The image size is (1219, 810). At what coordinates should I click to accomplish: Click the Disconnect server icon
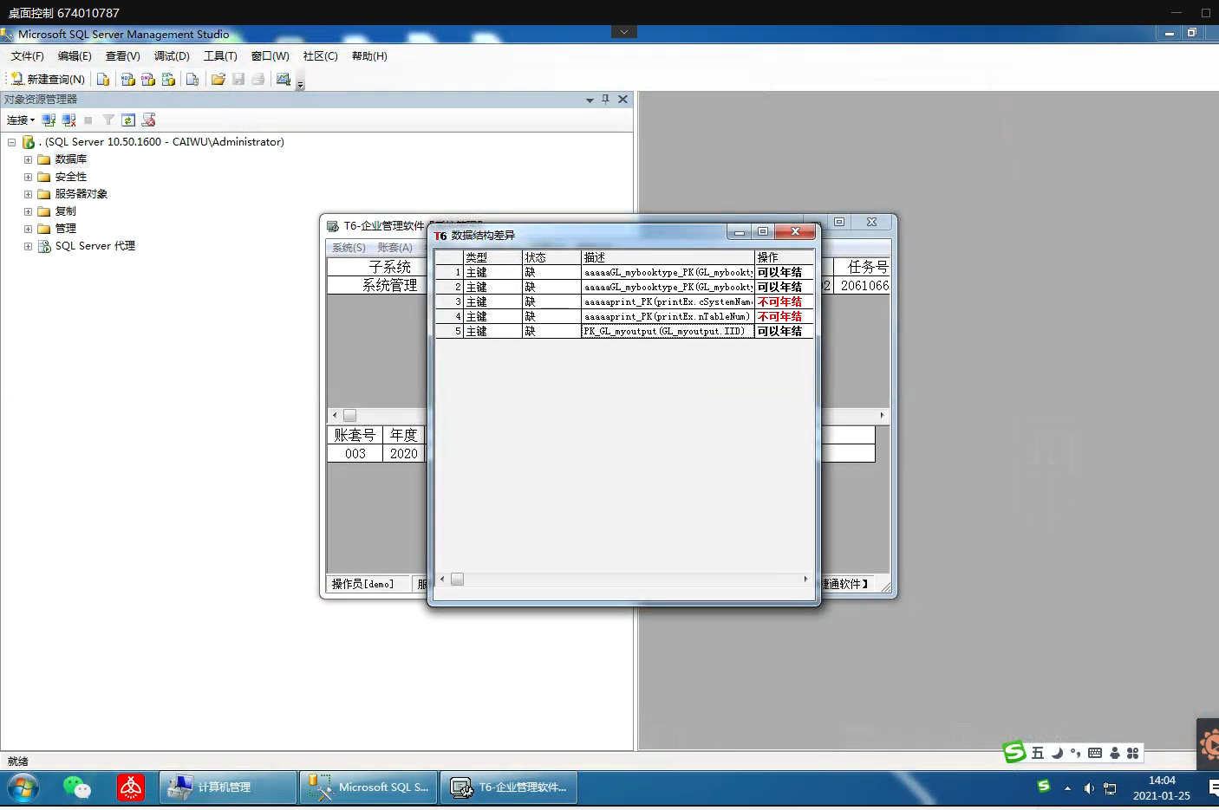pos(68,120)
